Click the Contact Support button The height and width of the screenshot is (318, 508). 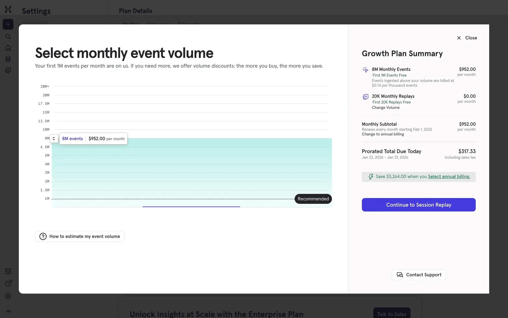[419, 275]
